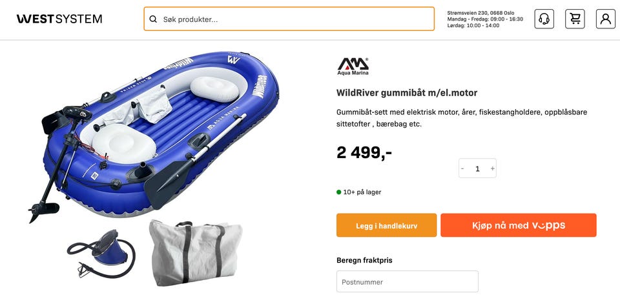Screen dimensions: 620x302
Task: Go to WestSystem home logo
Action: (59, 19)
